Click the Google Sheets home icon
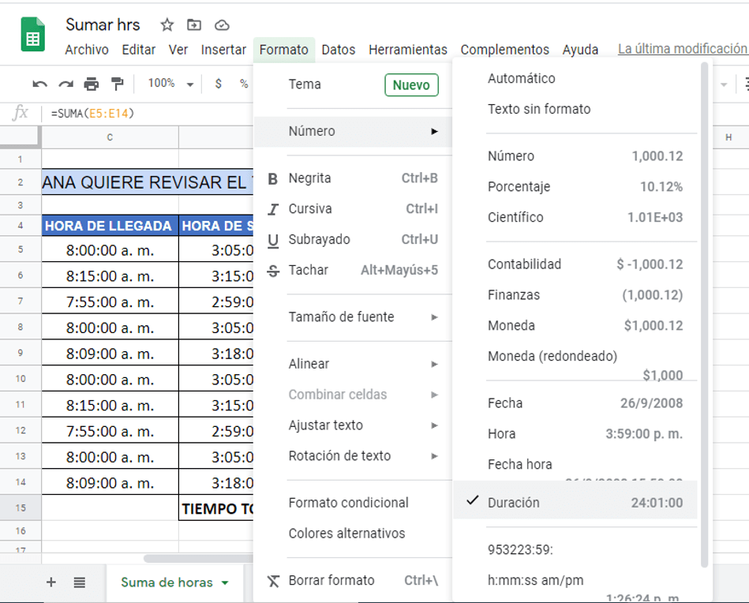The image size is (749, 603). (x=33, y=35)
